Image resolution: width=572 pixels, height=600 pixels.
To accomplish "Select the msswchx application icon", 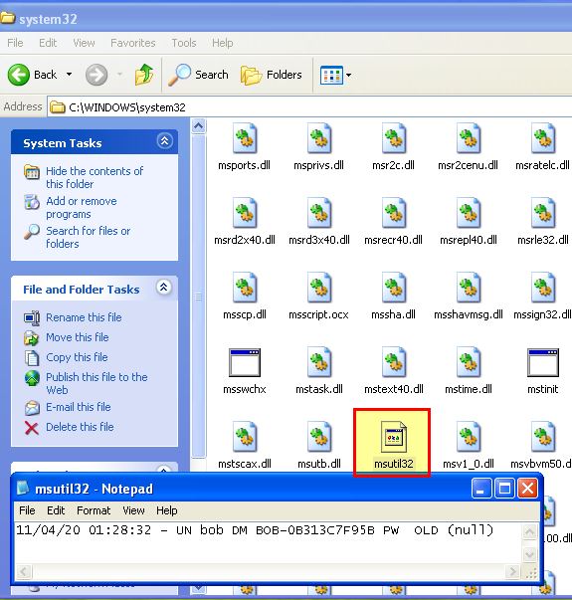I will click(245, 362).
